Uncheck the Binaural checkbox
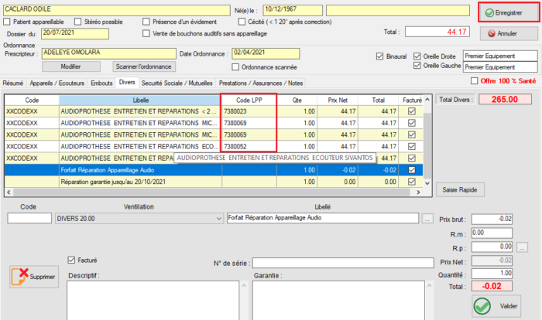This screenshot has height=320, width=542. [380, 56]
